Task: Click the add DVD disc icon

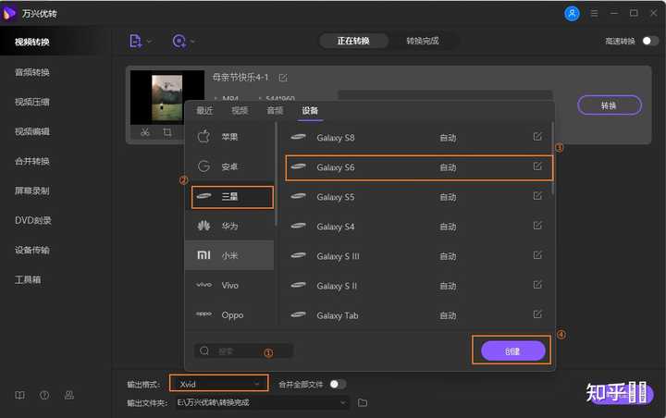Action: [179, 42]
